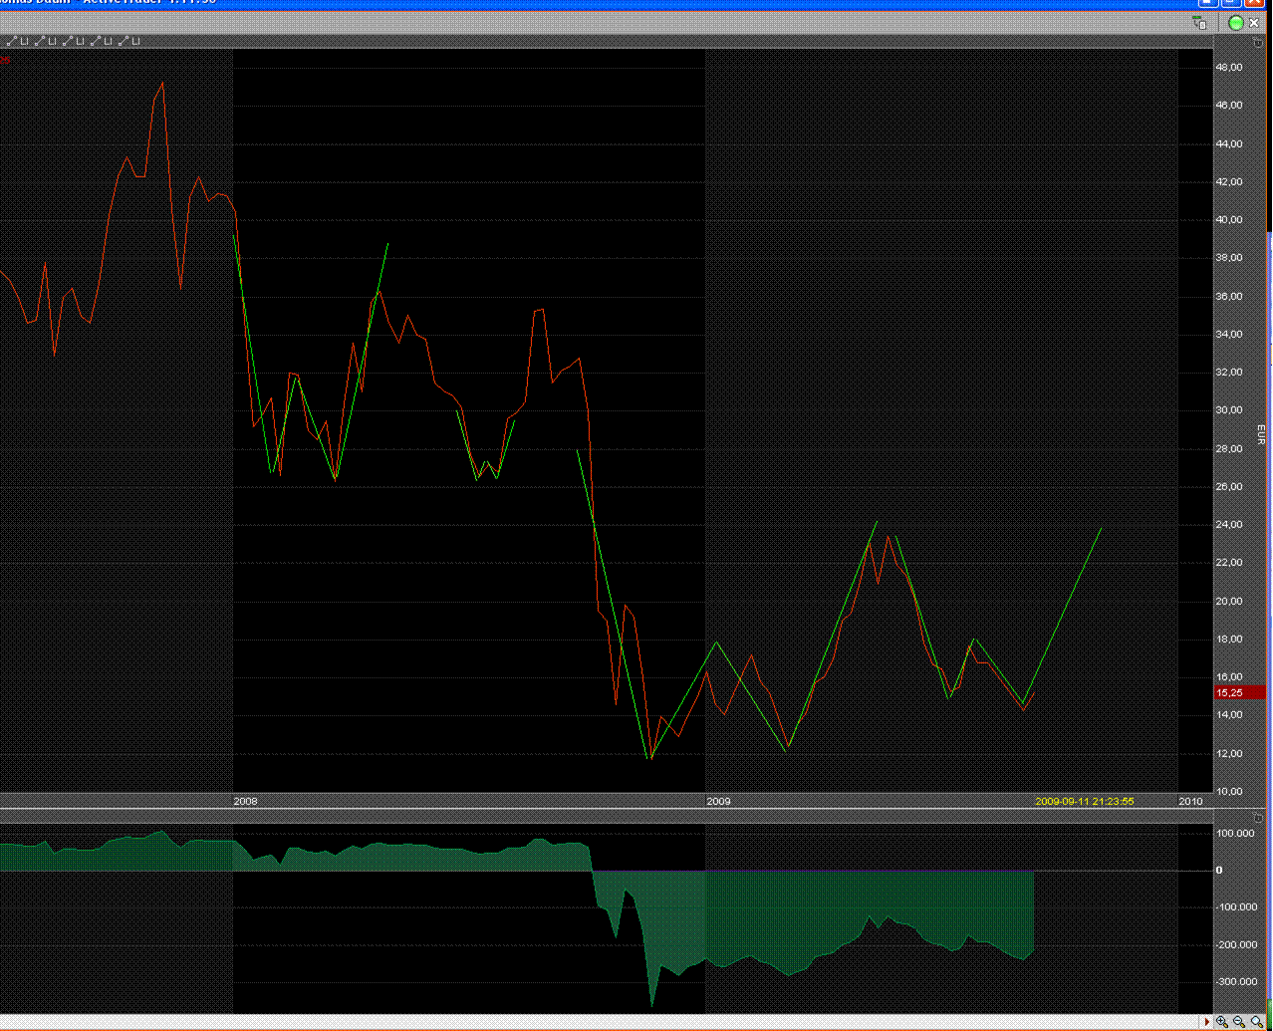
Task: Click the horizontal scrollbar track at the bottom
Action: coord(598,1022)
